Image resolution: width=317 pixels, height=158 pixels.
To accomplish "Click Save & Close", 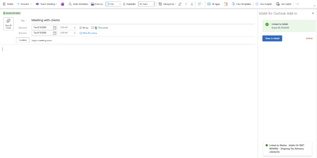I will click(8, 24).
